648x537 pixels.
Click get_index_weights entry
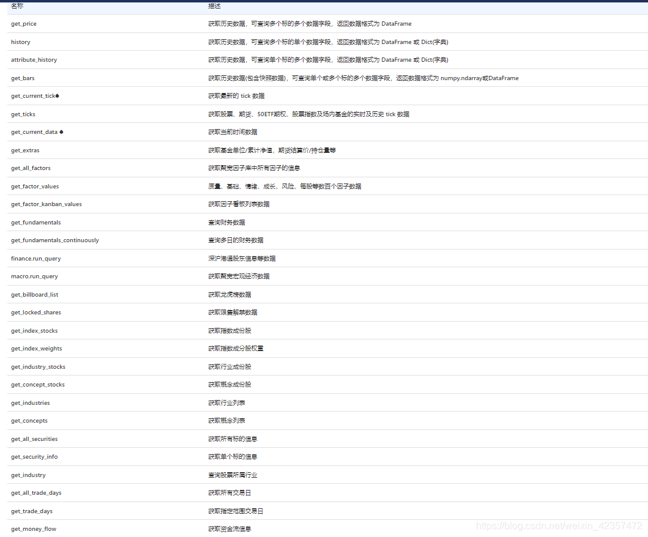tap(36, 349)
